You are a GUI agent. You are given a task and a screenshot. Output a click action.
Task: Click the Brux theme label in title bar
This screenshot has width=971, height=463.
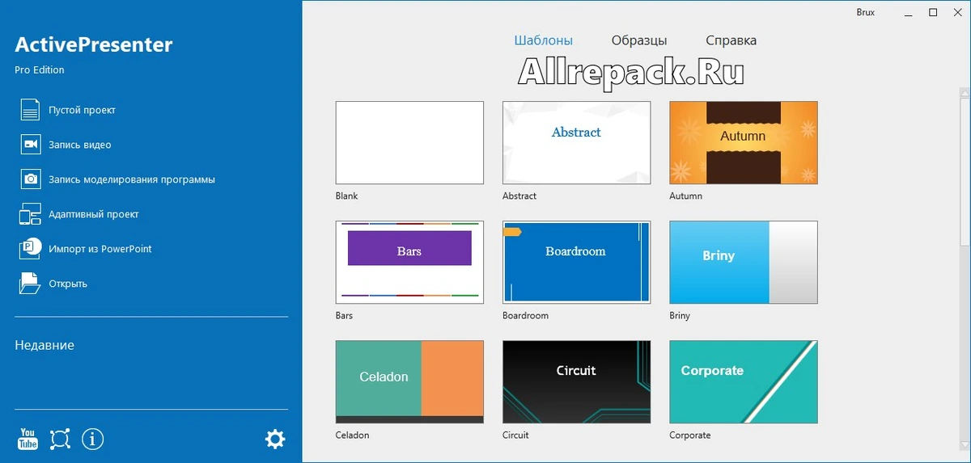[865, 12]
